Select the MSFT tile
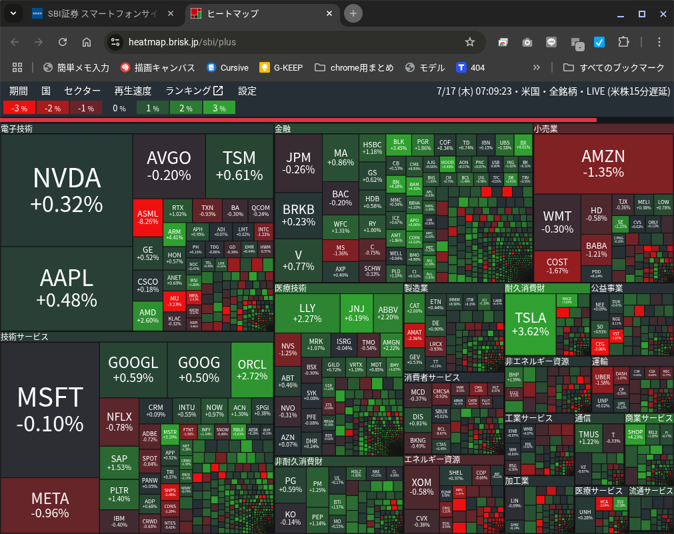The width and height of the screenshot is (674, 534). (x=50, y=409)
